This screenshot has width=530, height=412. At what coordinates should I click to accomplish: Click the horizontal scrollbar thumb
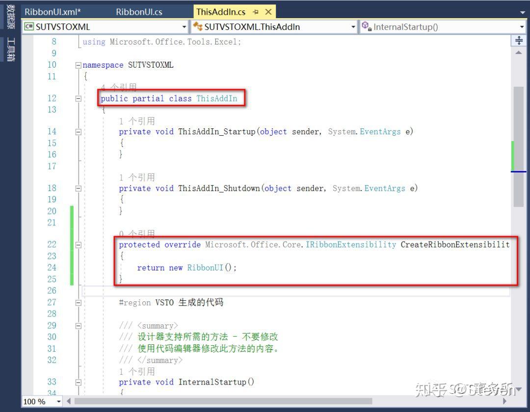[223, 401]
